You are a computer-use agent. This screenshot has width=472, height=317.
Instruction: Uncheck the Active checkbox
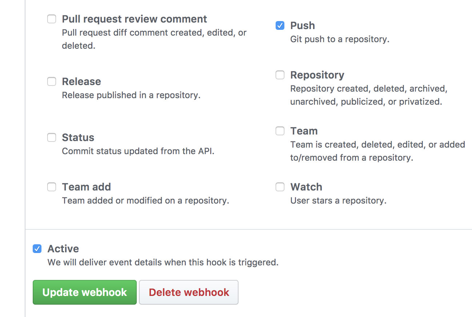click(x=37, y=249)
